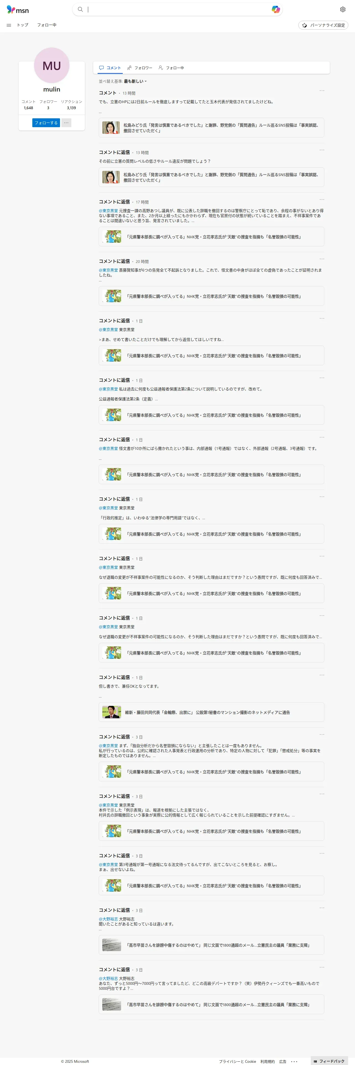Open the 元県警本部長 article under the 17-hour reply
Image resolution: width=355 pixels, height=1065 pixels.
(211, 237)
